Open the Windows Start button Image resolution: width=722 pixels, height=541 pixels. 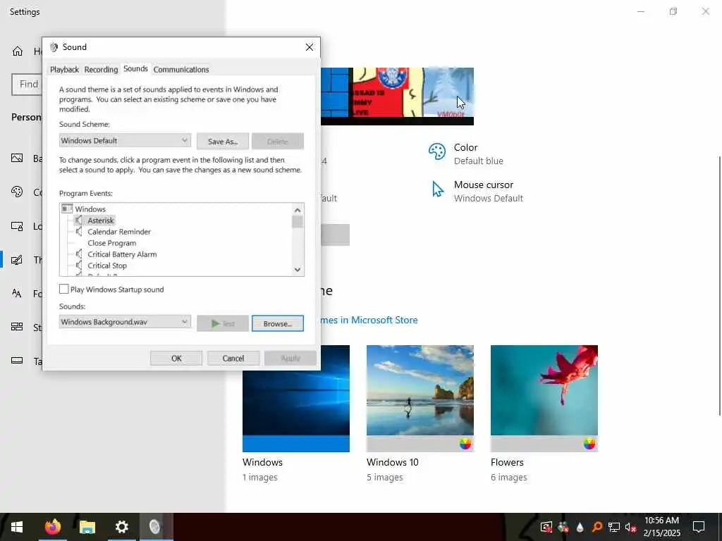tap(17, 527)
